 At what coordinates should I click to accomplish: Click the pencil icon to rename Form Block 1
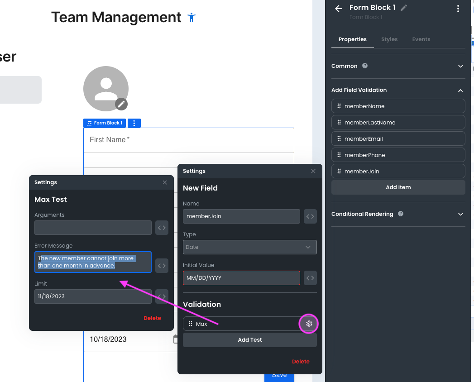point(404,8)
